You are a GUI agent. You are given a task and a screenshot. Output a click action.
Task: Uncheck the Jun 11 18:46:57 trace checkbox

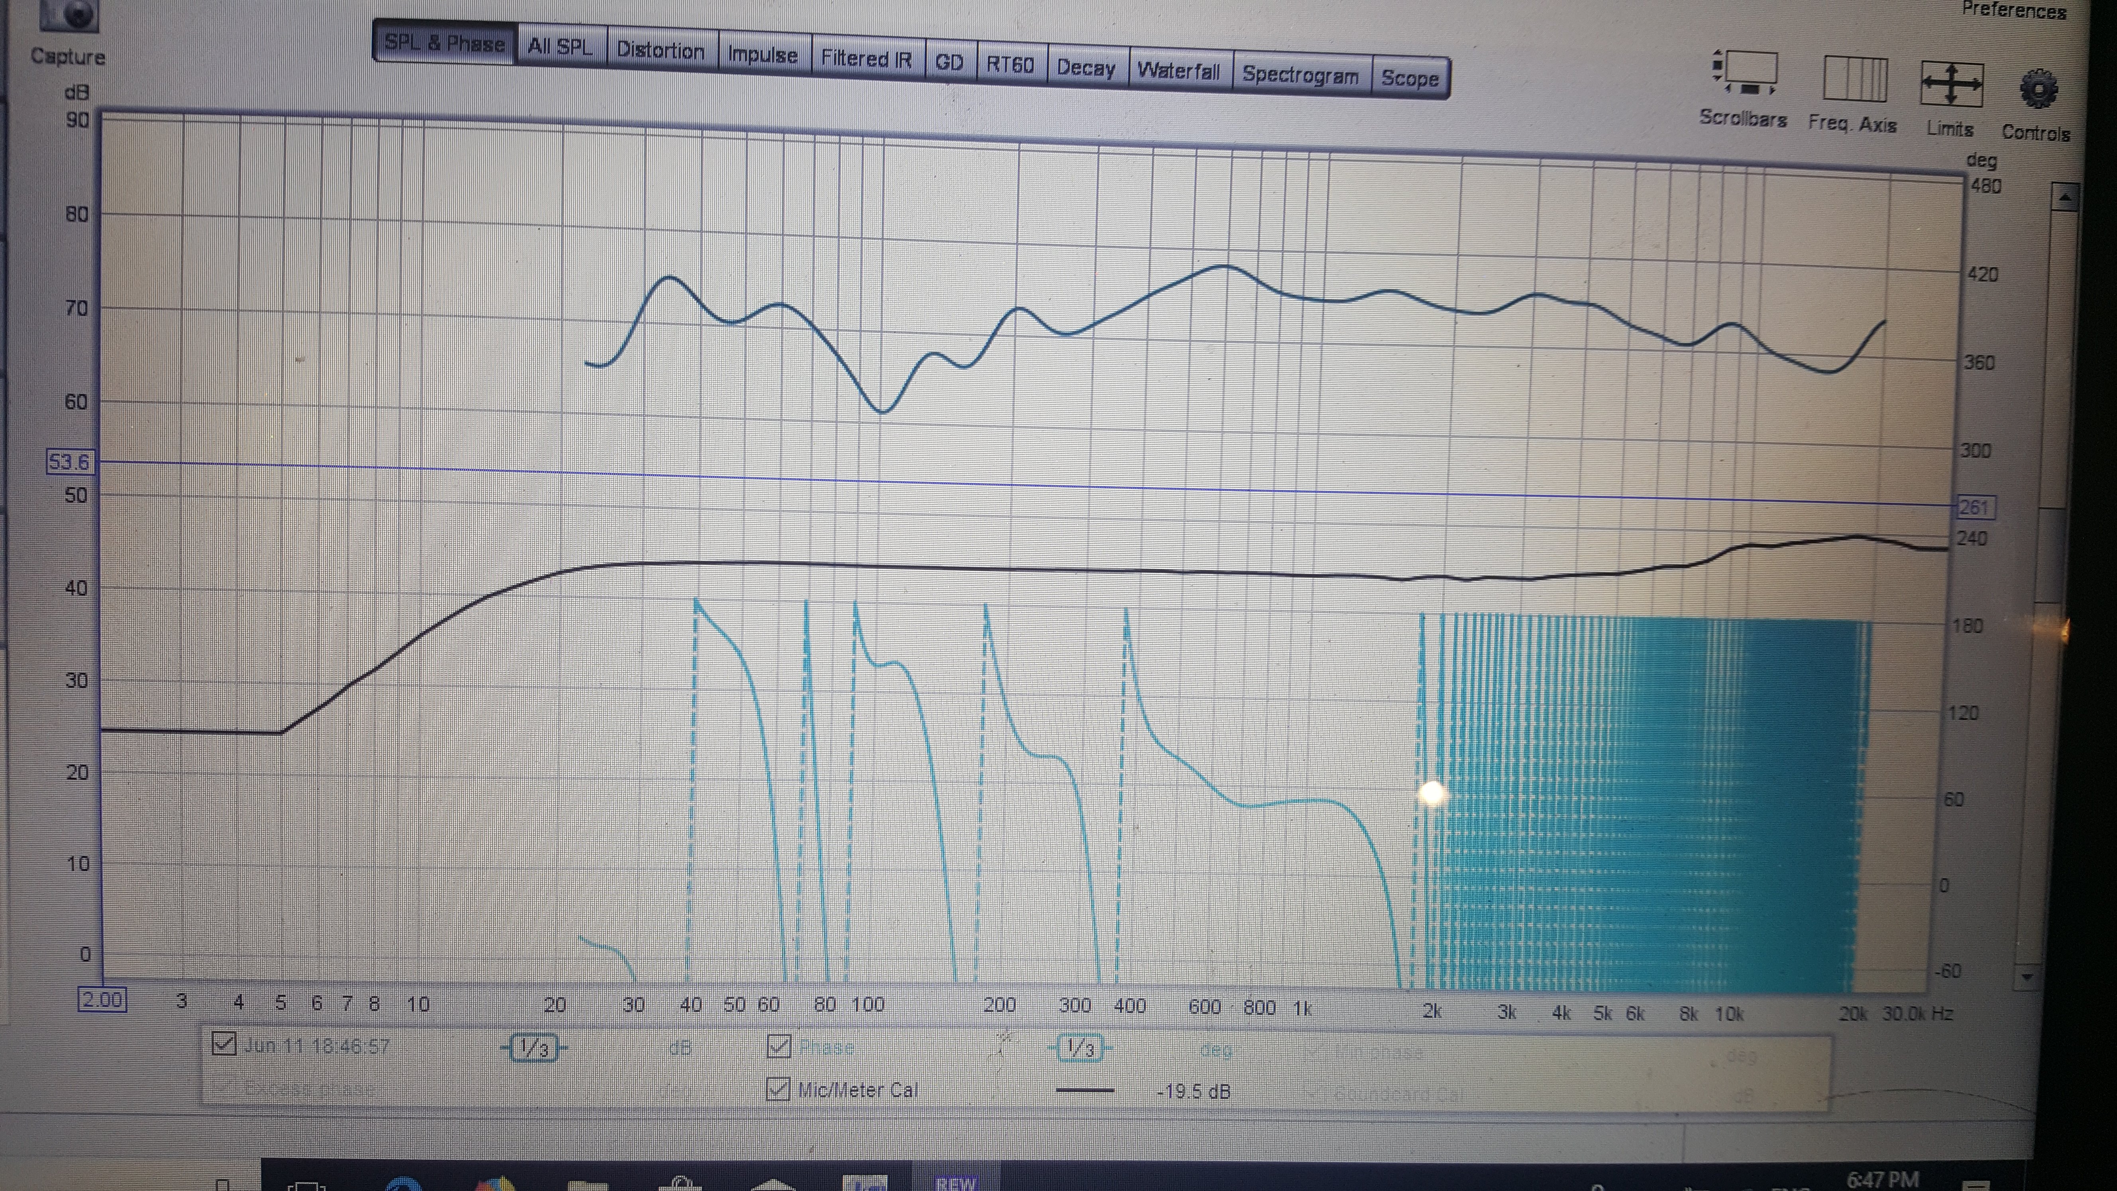pyautogui.click(x=224, y=1043)
